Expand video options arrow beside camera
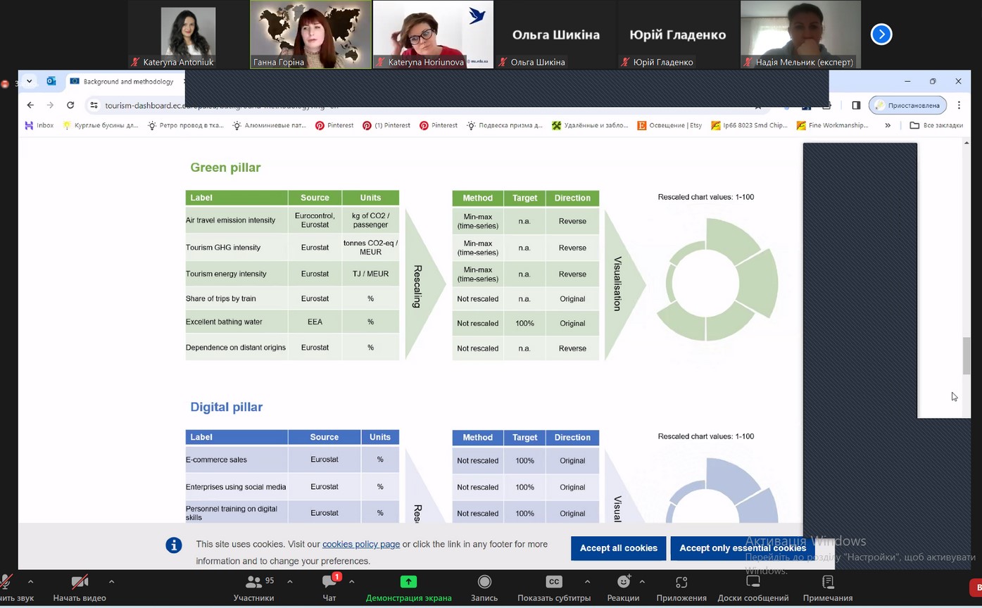 point(111,582)
